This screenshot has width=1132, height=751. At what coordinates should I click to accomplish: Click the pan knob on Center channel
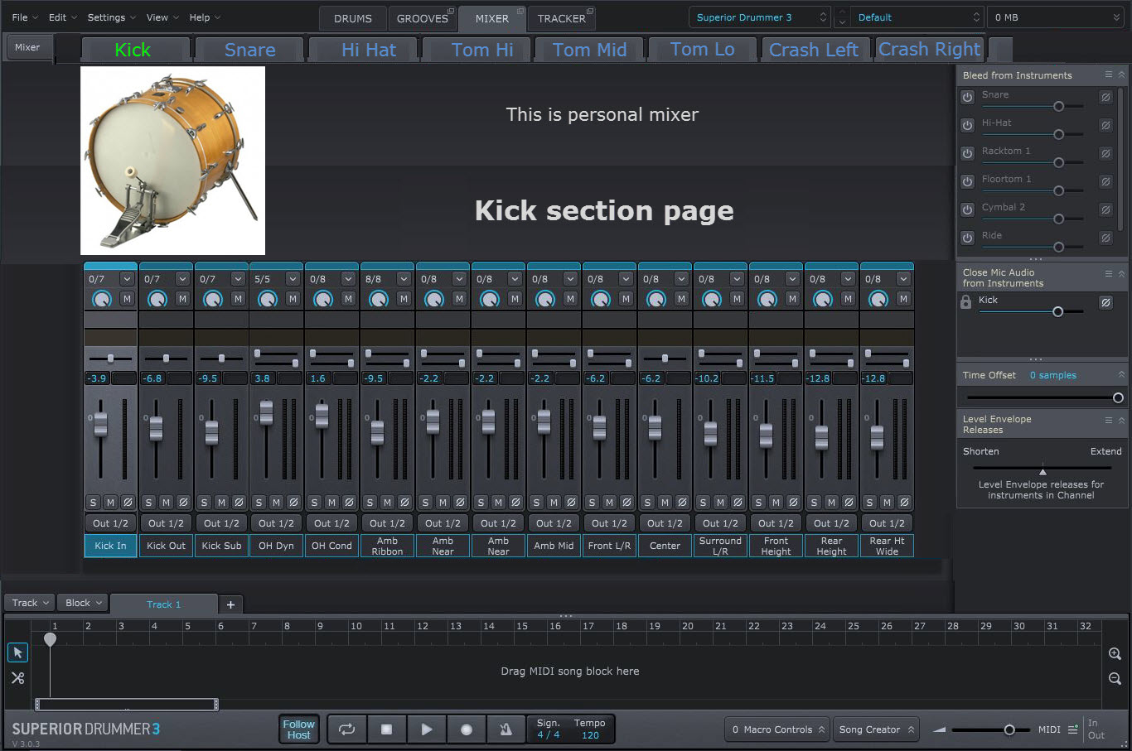click(x=655, y=299)
